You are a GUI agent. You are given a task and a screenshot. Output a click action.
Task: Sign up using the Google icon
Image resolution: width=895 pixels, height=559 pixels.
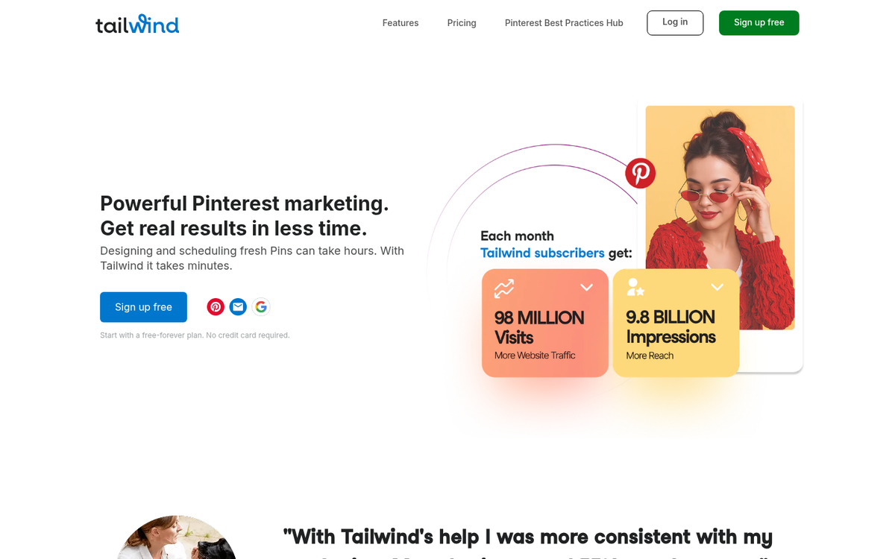coord(261,306)
